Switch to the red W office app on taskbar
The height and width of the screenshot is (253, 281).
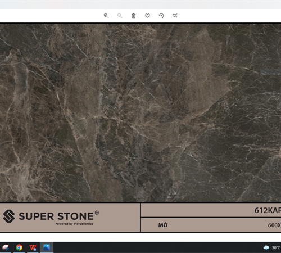point(33,247)
